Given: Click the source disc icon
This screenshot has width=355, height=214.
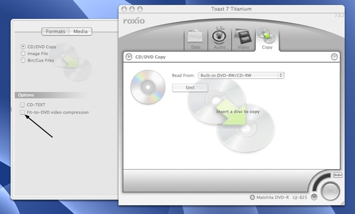Looking at the screenshot, I should pos(148,87).
